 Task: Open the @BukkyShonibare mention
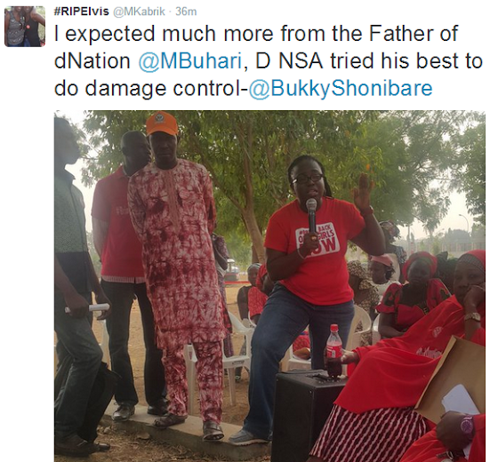[x=341, y=88]
